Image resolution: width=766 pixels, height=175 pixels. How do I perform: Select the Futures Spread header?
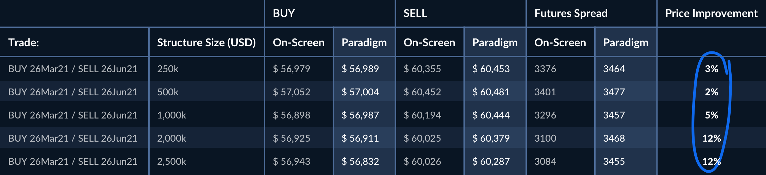click(571, 13)
